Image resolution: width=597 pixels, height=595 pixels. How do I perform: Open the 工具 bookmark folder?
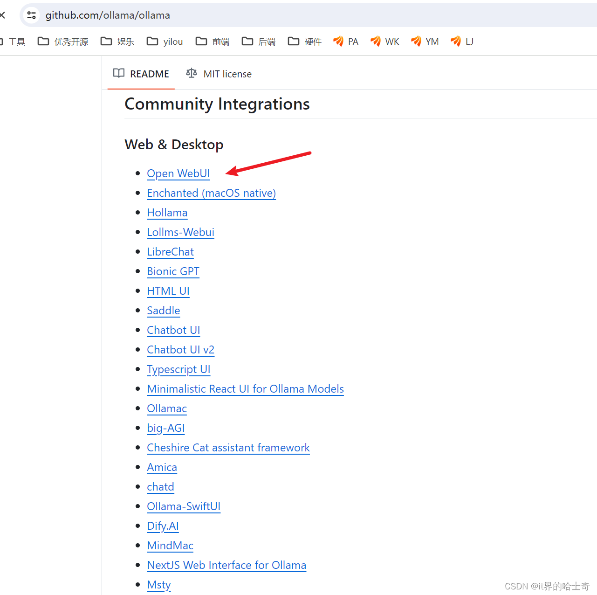[x=13, y=42]
